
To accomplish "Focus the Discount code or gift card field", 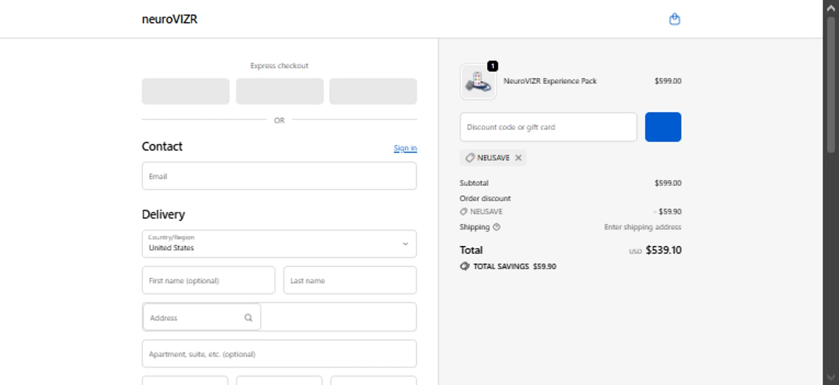I will (548, 127).
